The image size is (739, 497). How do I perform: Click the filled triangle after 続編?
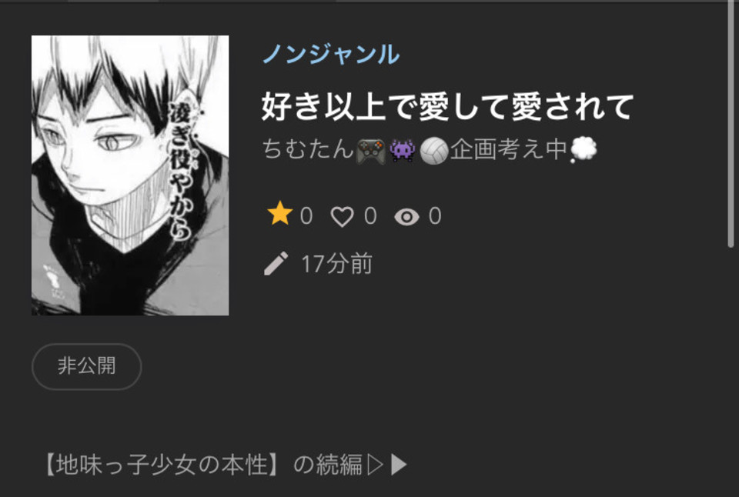pyautogui.click(x=400, y=465)
